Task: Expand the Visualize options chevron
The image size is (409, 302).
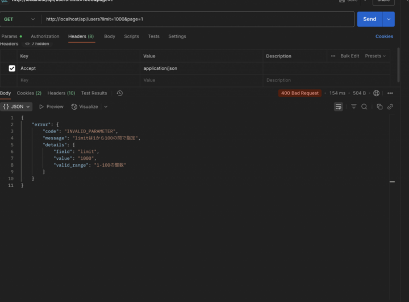Action: [x=106, y=106]
